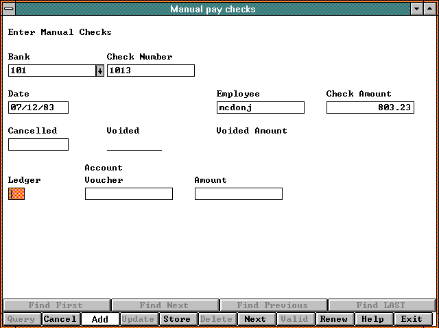Click the Check Number field

click(x=150, y=71)
